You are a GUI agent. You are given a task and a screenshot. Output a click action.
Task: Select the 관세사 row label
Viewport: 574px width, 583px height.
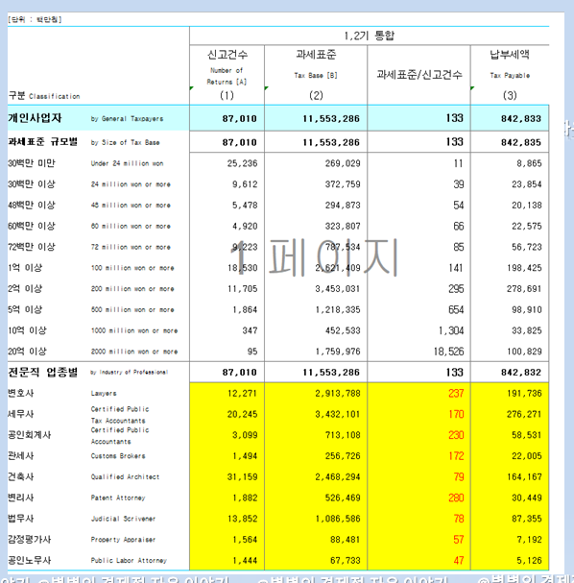[21, 456]
